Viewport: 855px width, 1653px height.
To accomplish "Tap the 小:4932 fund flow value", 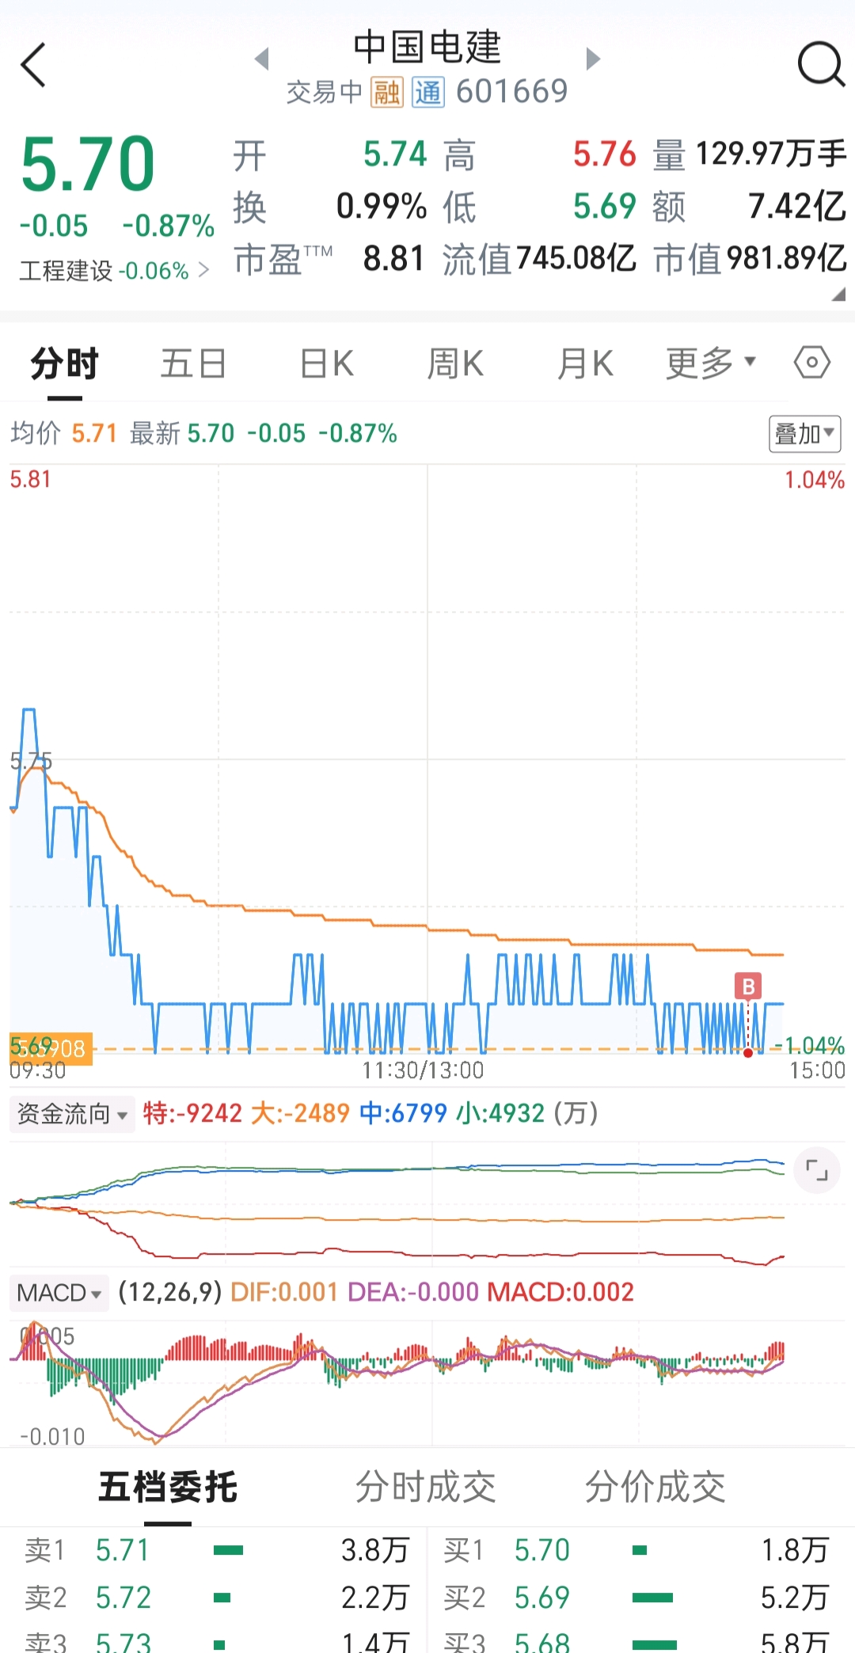I will (500, 1114).
